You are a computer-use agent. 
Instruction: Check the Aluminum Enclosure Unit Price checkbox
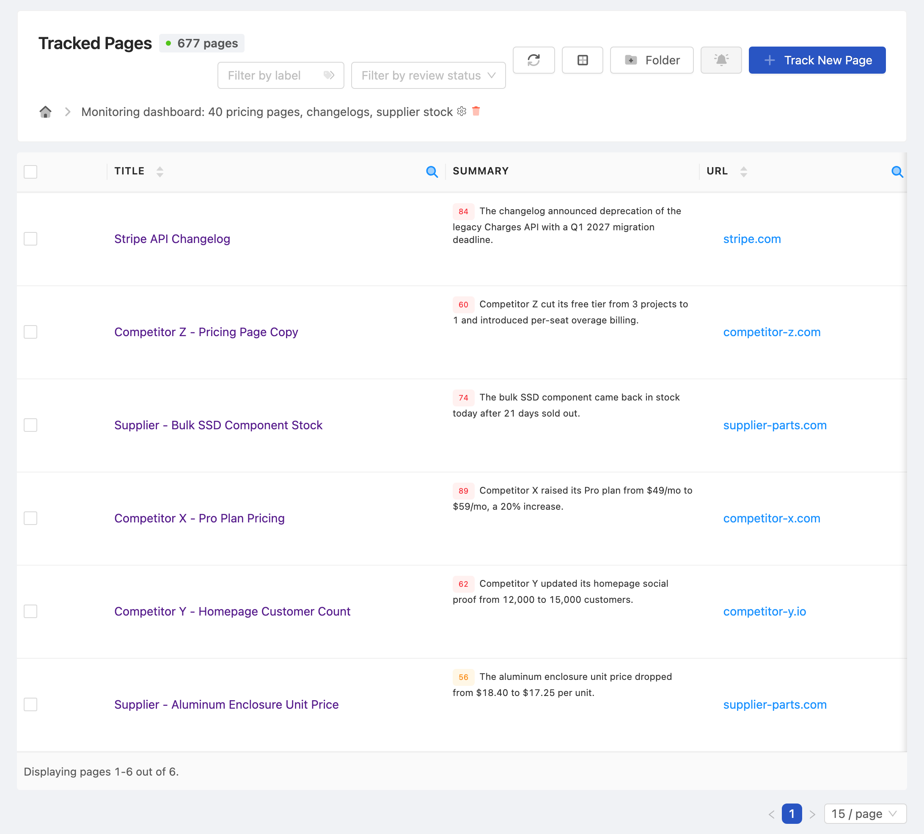(x=30, y=704)
